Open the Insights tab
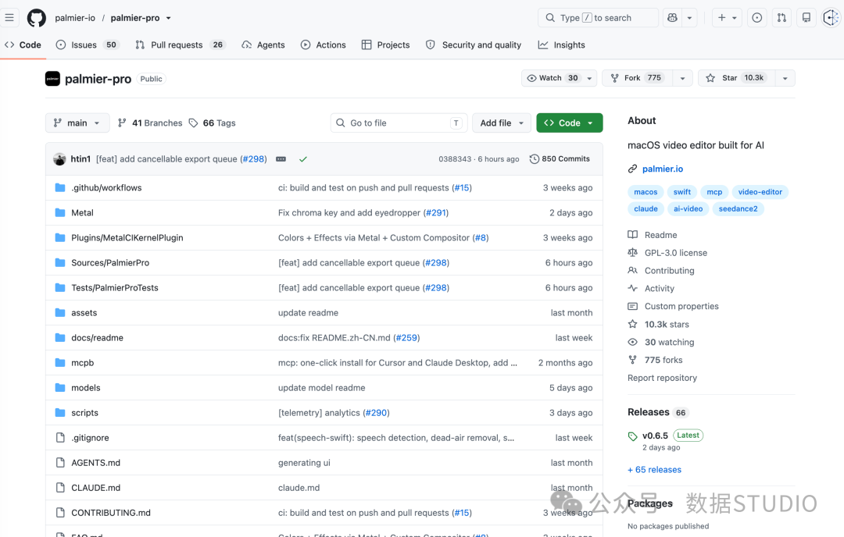 pyautogui.click(x=561, y=45)
